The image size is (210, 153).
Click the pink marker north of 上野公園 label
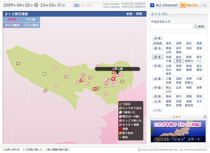(x=98, y=66)
